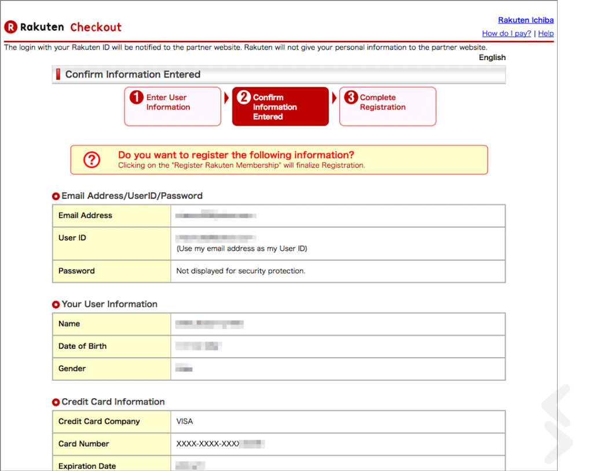Click the Email Address row label
Viewport: 608px width, 471px height.
click(x=85, y=215)
